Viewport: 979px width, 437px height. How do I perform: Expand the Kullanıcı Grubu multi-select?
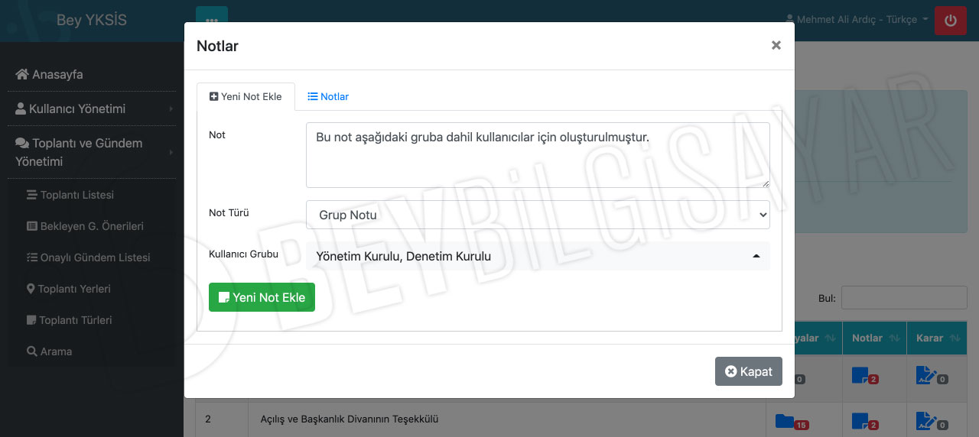pyautogui.click(x=537, y=256)
